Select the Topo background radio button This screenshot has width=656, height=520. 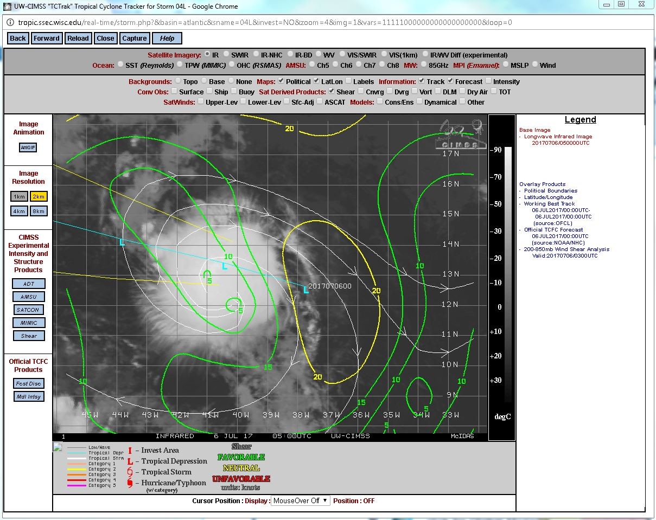click(x=177, y=81)
